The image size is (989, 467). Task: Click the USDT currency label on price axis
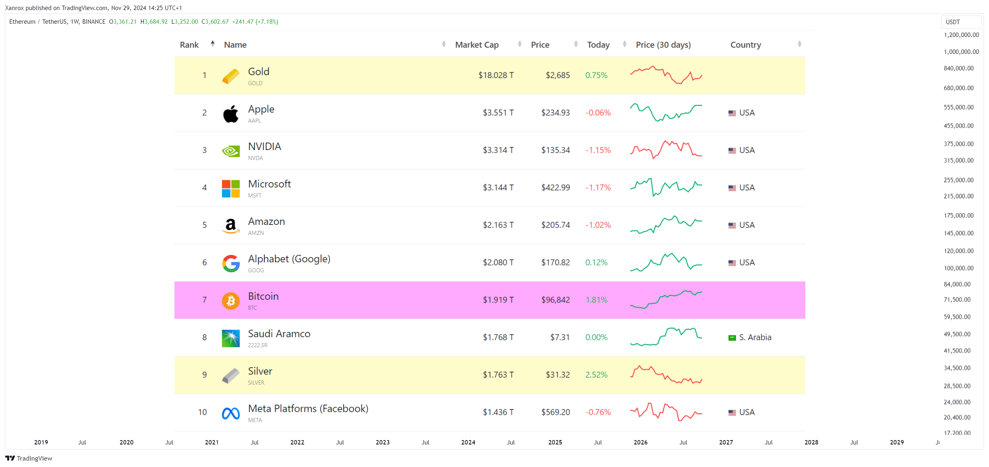[x=953, y=22]
